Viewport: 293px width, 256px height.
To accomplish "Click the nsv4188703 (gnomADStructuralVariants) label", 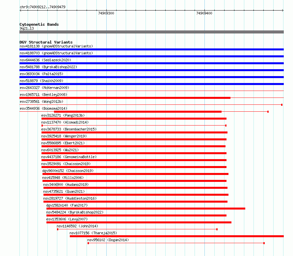I will [56, 53].
